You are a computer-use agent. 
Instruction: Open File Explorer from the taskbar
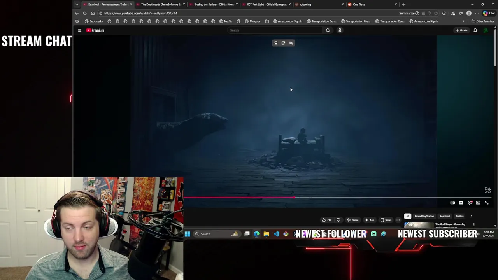[x=266, y=234]
